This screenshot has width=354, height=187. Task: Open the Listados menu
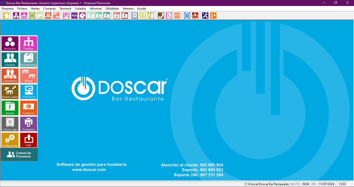tap(80, 9)
